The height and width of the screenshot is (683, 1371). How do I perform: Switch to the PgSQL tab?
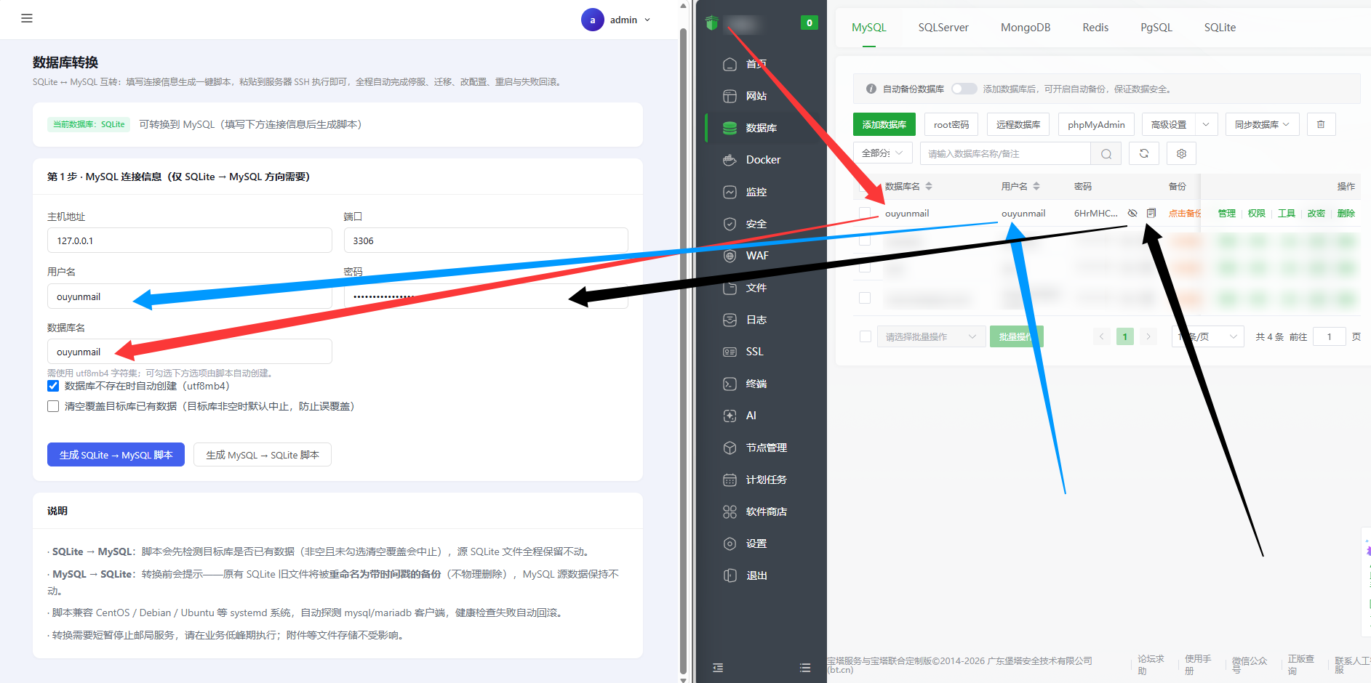tap(1156, 28)
